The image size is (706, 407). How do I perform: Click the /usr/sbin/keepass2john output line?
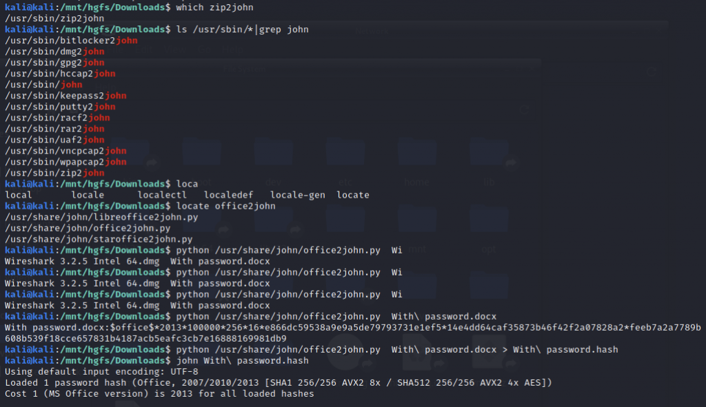[65, 96]
